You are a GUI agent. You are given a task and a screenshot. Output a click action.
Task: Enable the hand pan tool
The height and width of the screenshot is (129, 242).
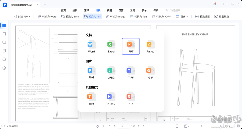click(97, 126)
